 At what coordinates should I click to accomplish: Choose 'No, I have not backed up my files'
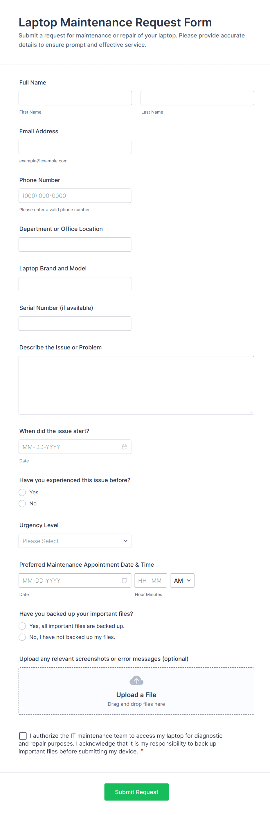point(22,637)
